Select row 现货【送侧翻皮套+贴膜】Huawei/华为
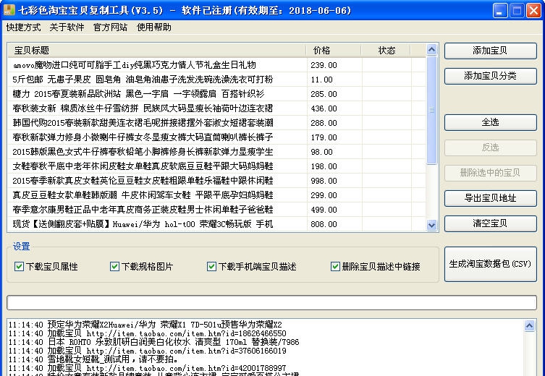 216,224
